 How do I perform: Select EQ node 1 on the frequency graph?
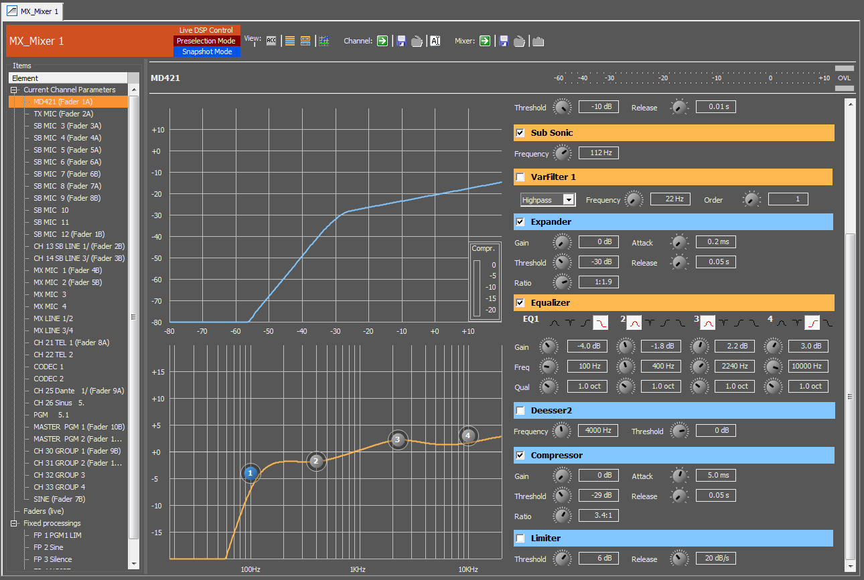(x=250, y=473)
